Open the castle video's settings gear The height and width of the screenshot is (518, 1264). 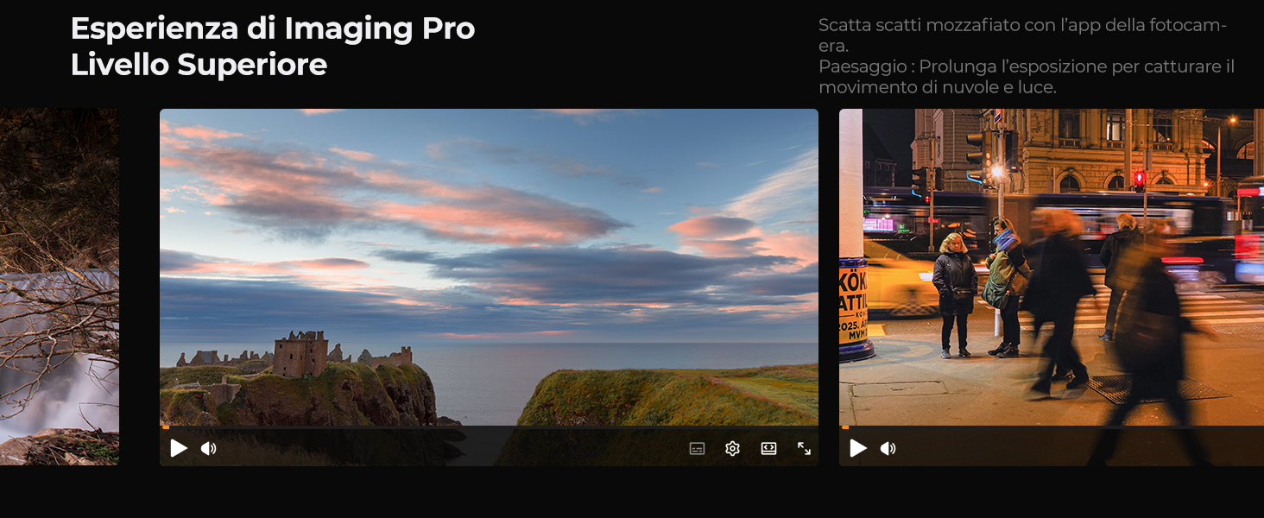733,448
